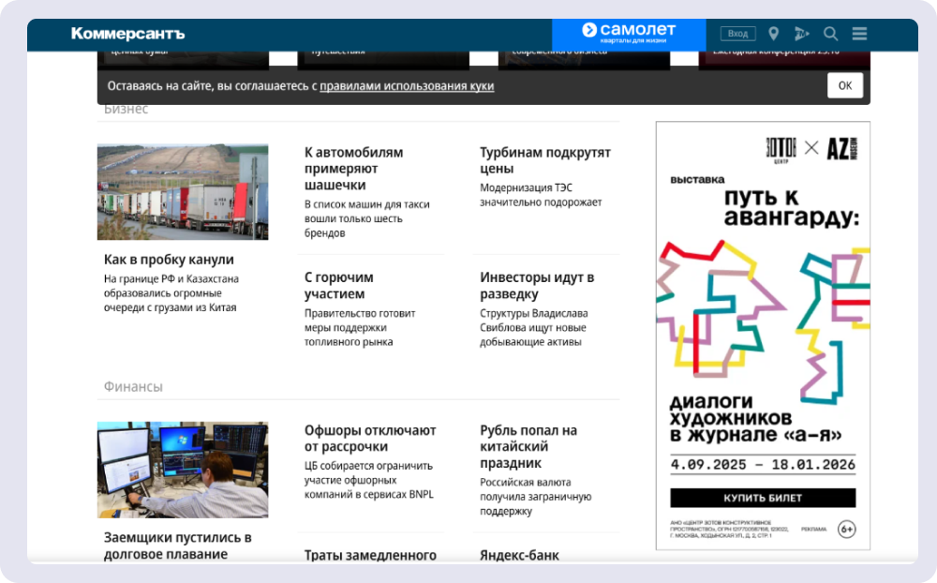
Task: Accept cookies with the OK button
Action: (844, 85)
